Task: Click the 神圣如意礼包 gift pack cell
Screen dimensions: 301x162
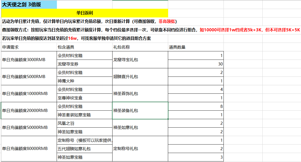Action: pyautogui.click(x=140, y=128)
